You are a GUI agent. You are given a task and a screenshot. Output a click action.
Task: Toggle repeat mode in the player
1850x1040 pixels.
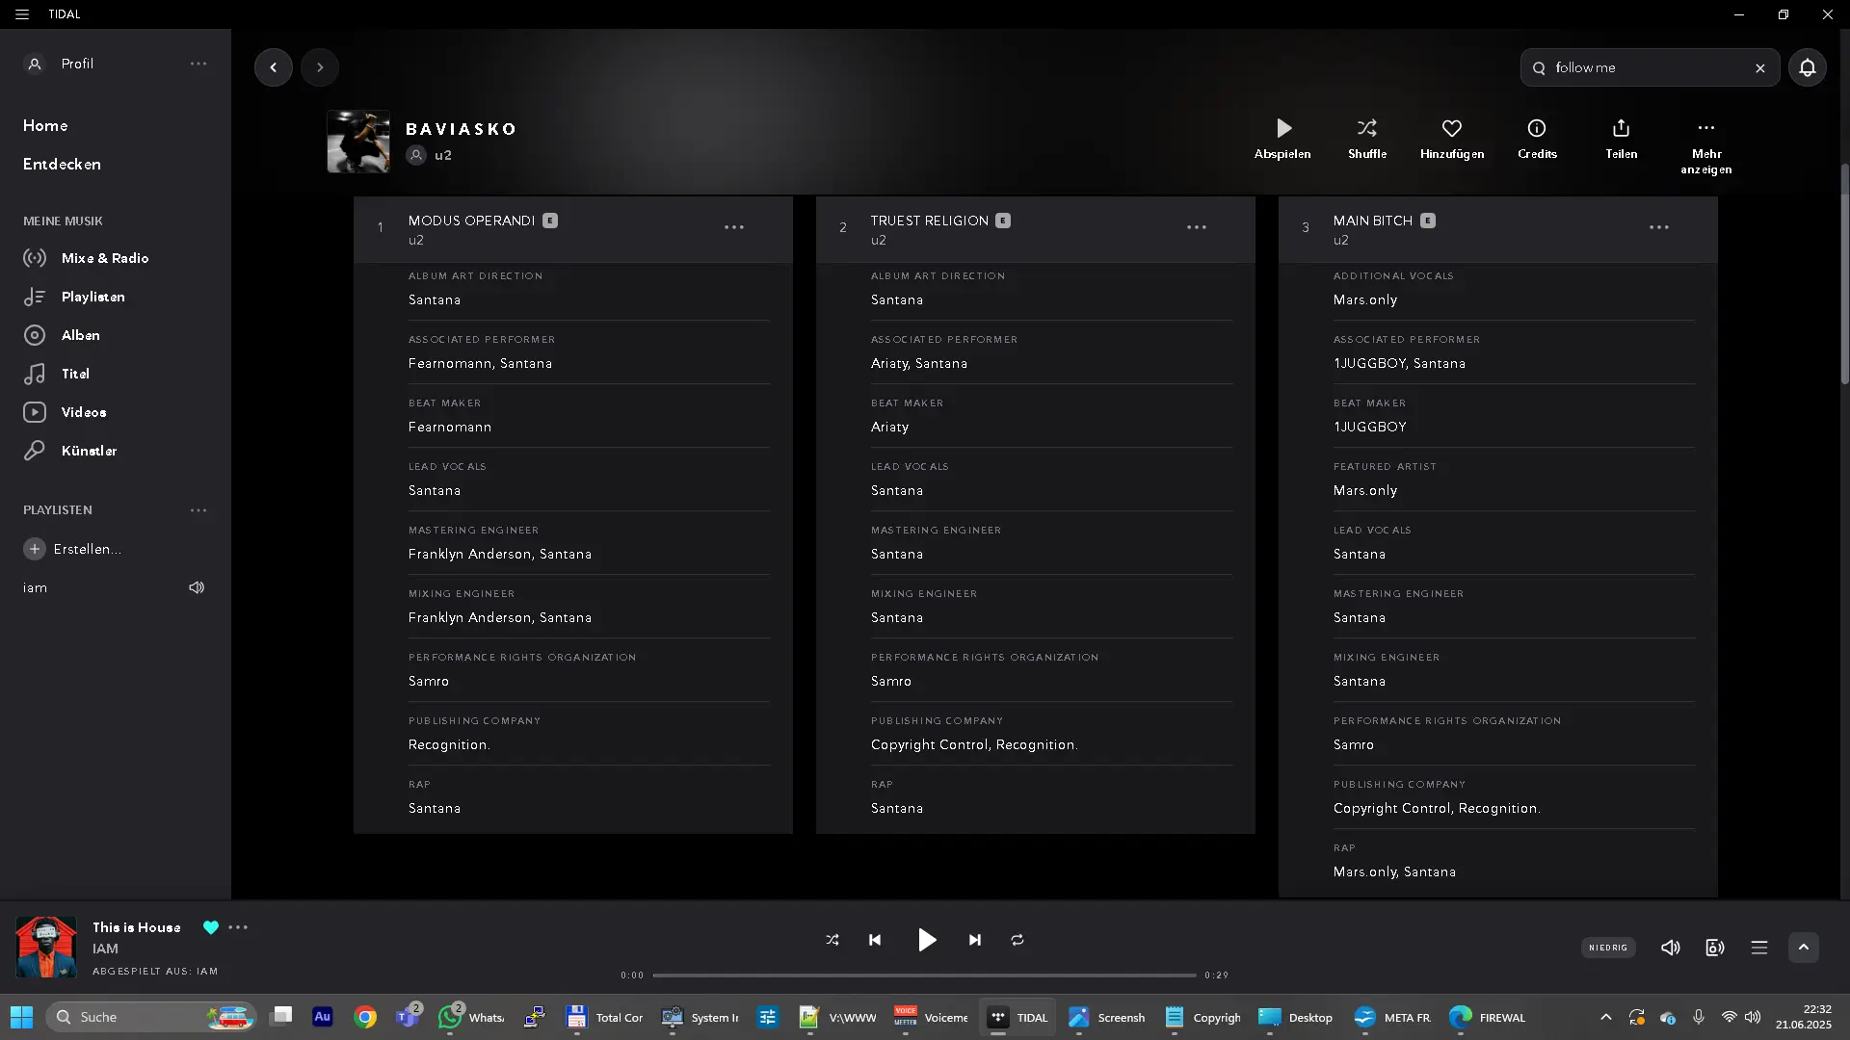click(x=1017, y=940)
